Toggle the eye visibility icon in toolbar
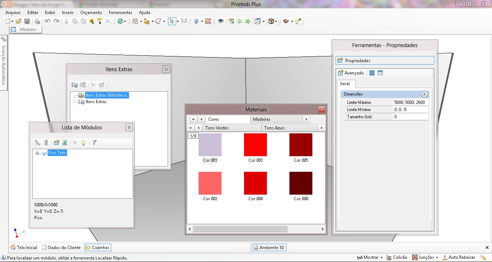The image size is (492, 262). [221, 22]
